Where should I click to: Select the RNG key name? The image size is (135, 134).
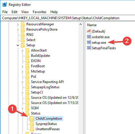30,35
